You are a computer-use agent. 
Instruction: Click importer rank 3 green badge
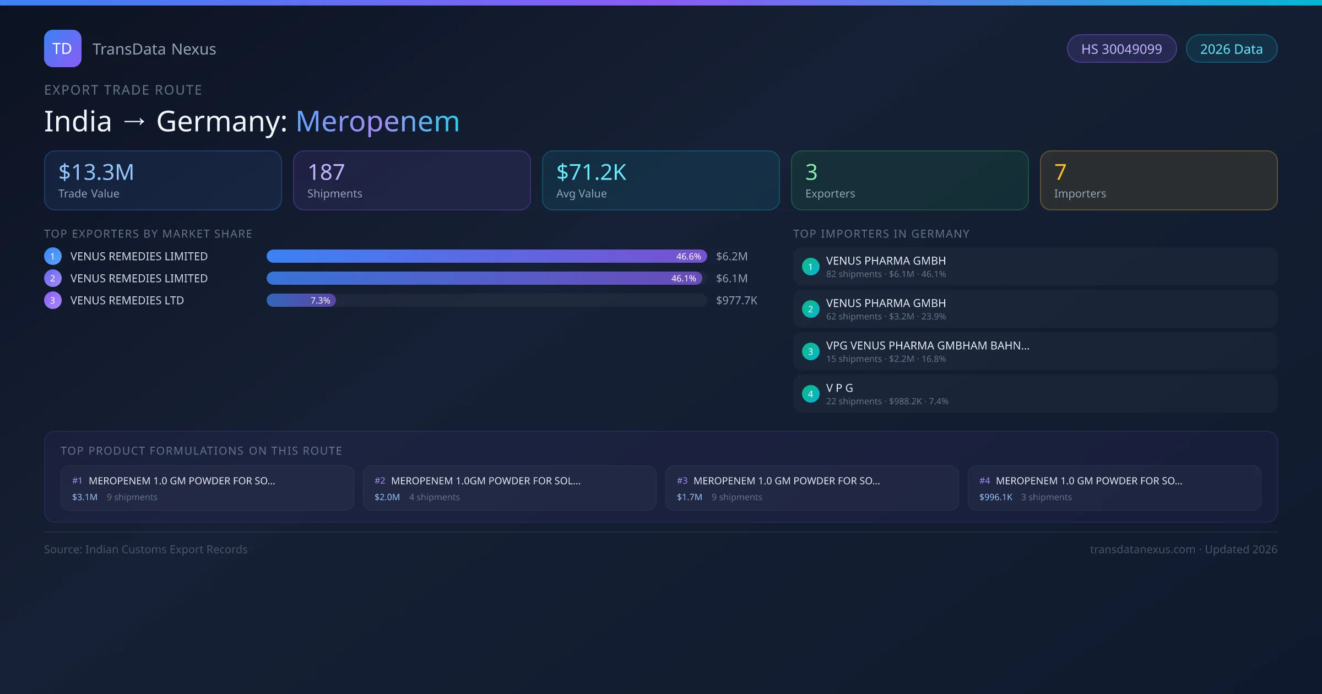810,351
